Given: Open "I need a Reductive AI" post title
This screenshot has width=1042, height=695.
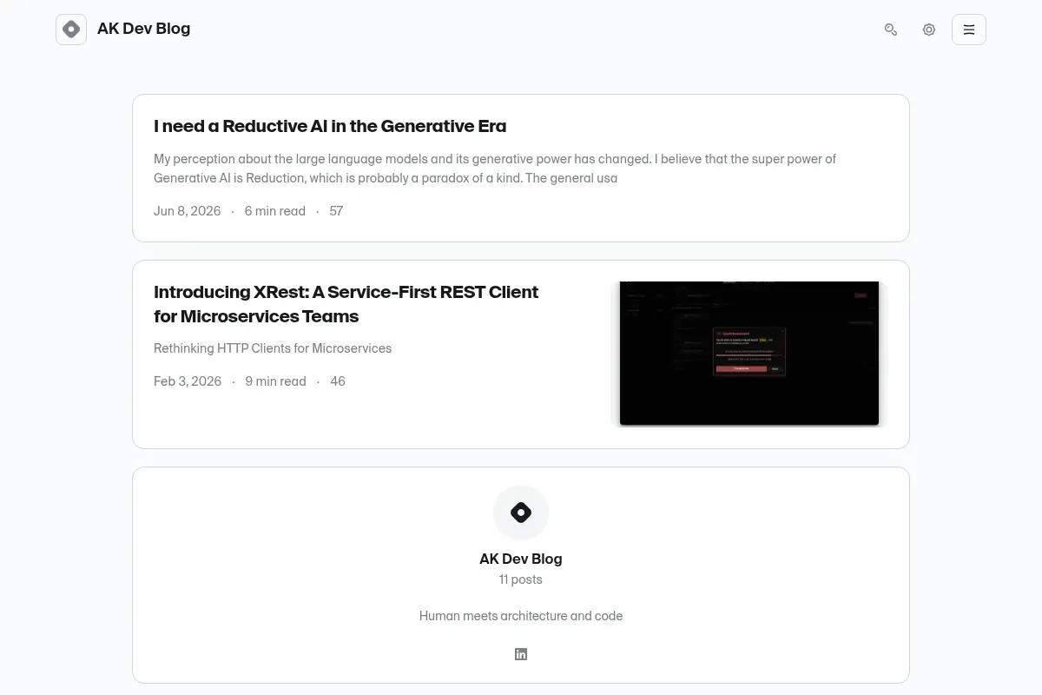Looking at the screenshot, I should [x=330, y=126].
